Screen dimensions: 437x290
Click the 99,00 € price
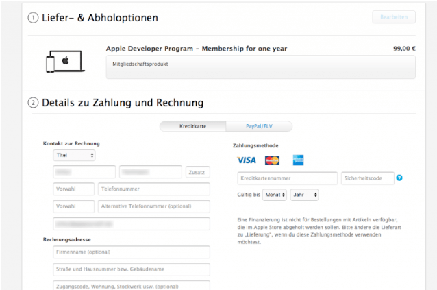click(404, 49)
